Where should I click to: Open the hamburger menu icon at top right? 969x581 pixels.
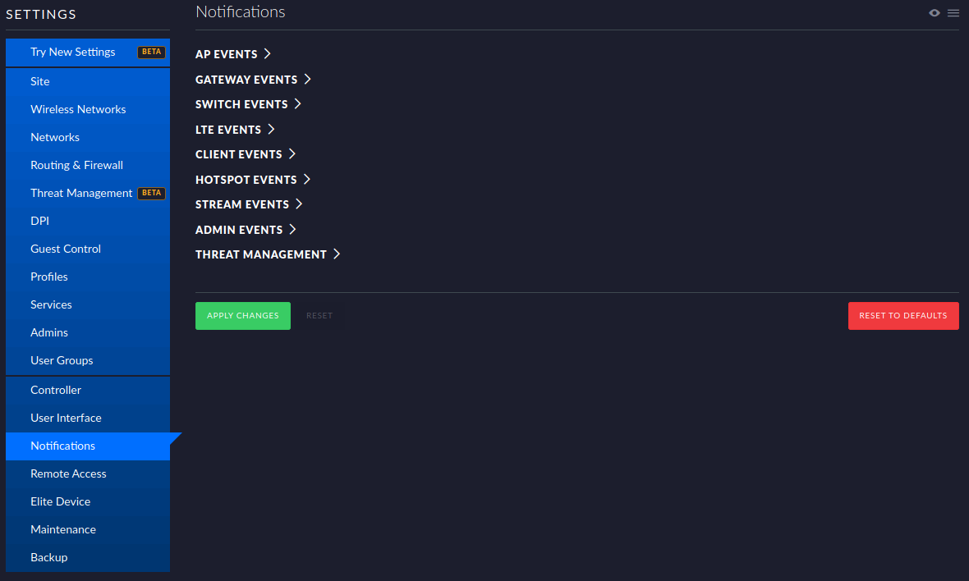[x=953, y=13]
